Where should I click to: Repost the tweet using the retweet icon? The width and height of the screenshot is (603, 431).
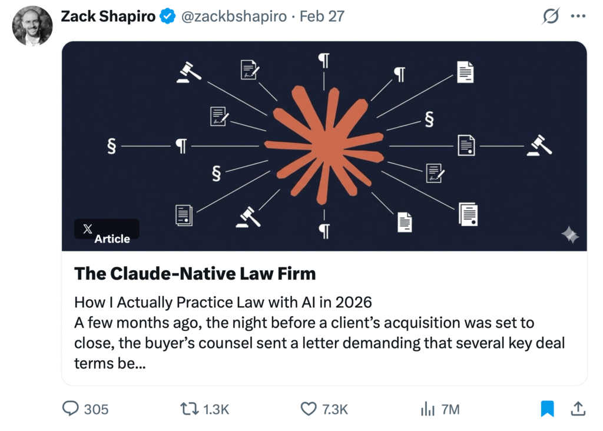tap(190, 409)
